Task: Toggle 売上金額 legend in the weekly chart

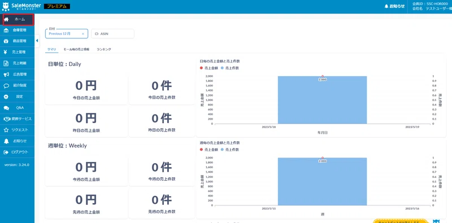Action: pyautogui.click(x=209, y=150)
